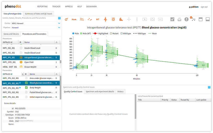Expand the Pipeline dropdown showing Harwell
This screenshot has width=213, height=133.
point(59,27)
